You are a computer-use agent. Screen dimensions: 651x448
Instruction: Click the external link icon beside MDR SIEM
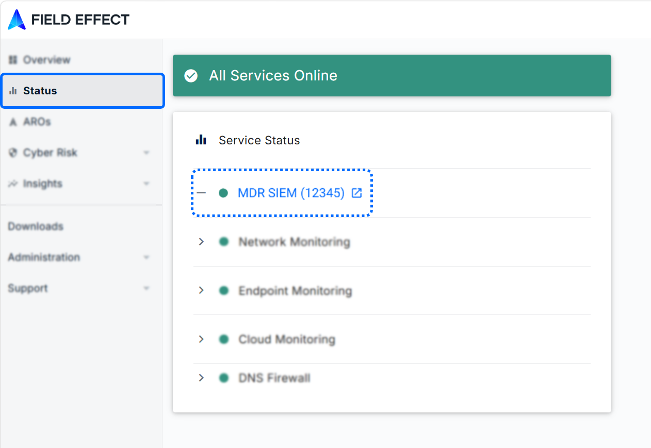pyautogui.click(x=356, y=193)
